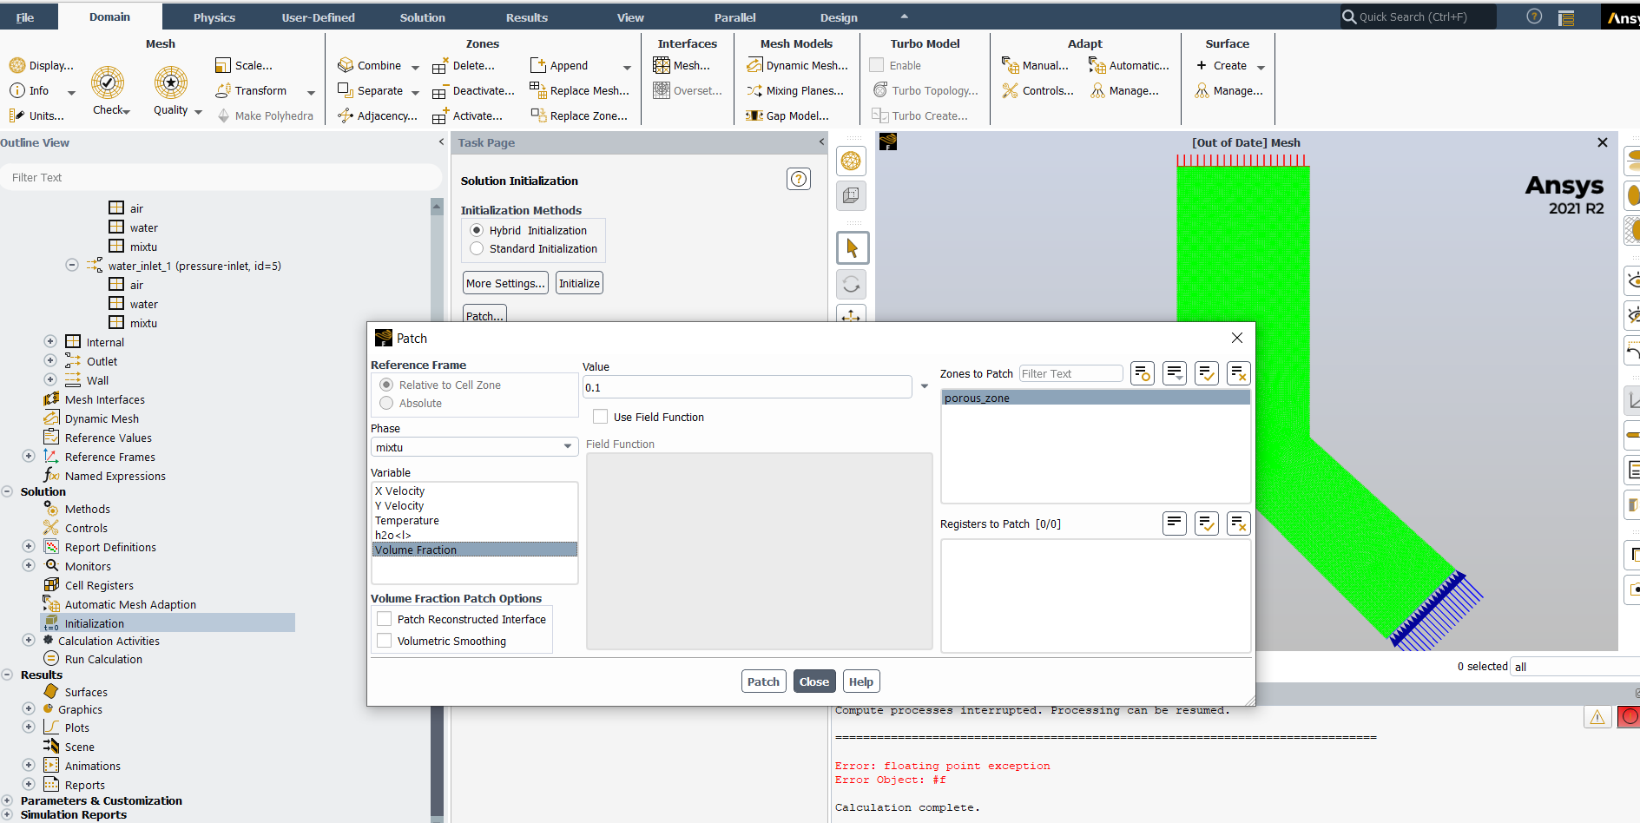The image size is (1640, 823).
Task: Open the mesh Display dialog
Action: [42, 65]
